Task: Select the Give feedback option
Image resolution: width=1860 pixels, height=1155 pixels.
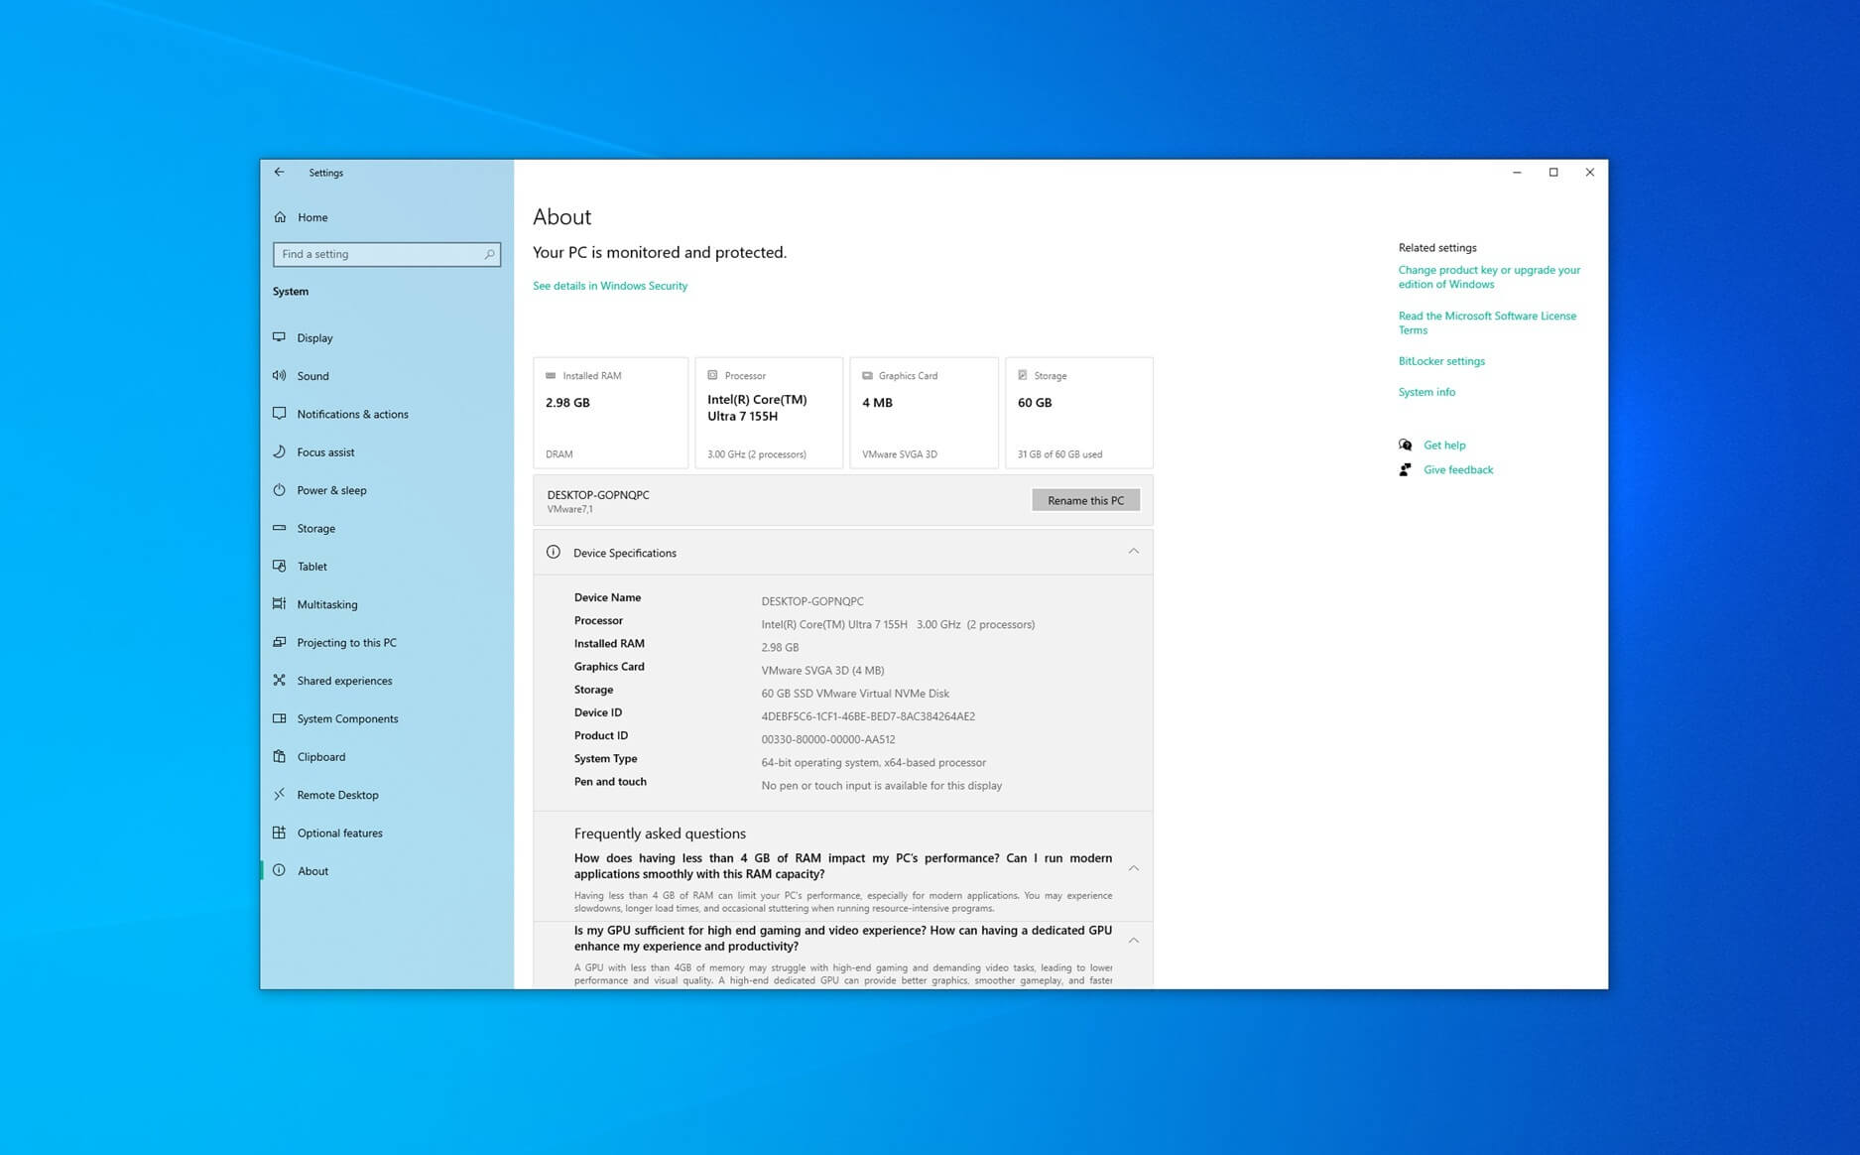Action: pos(1457,469)
